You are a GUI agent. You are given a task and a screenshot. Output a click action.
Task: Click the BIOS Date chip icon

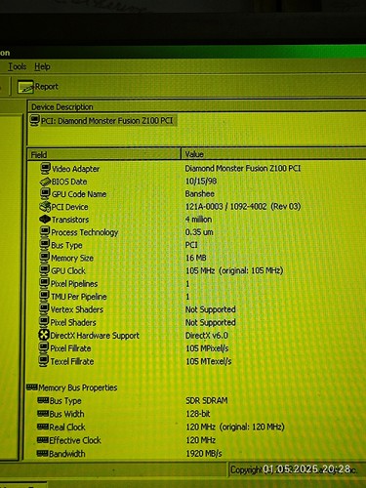tap(45, 182)
